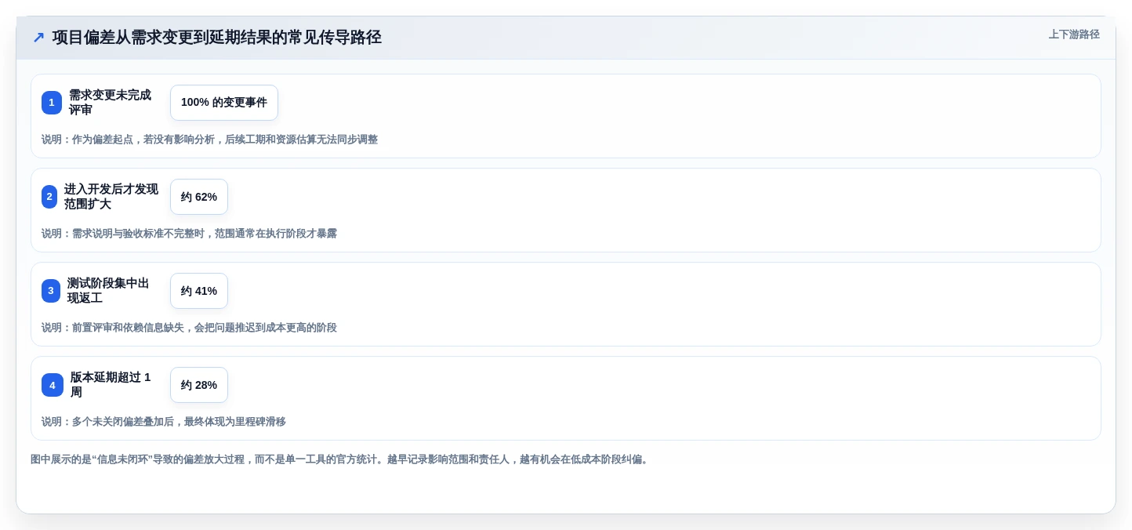Click the step 4 number badge
1132x530 pixels.
(53, 385)
